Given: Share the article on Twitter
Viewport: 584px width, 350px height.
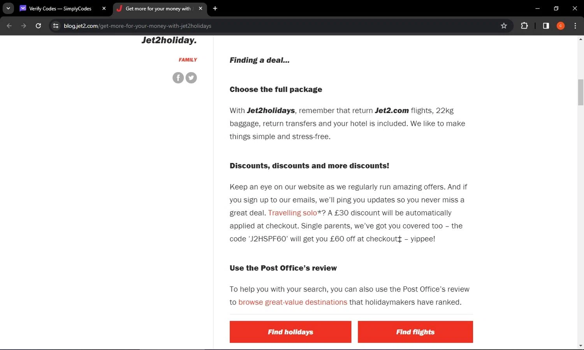Looking at the screenshot, I should [x=191, y=78].
